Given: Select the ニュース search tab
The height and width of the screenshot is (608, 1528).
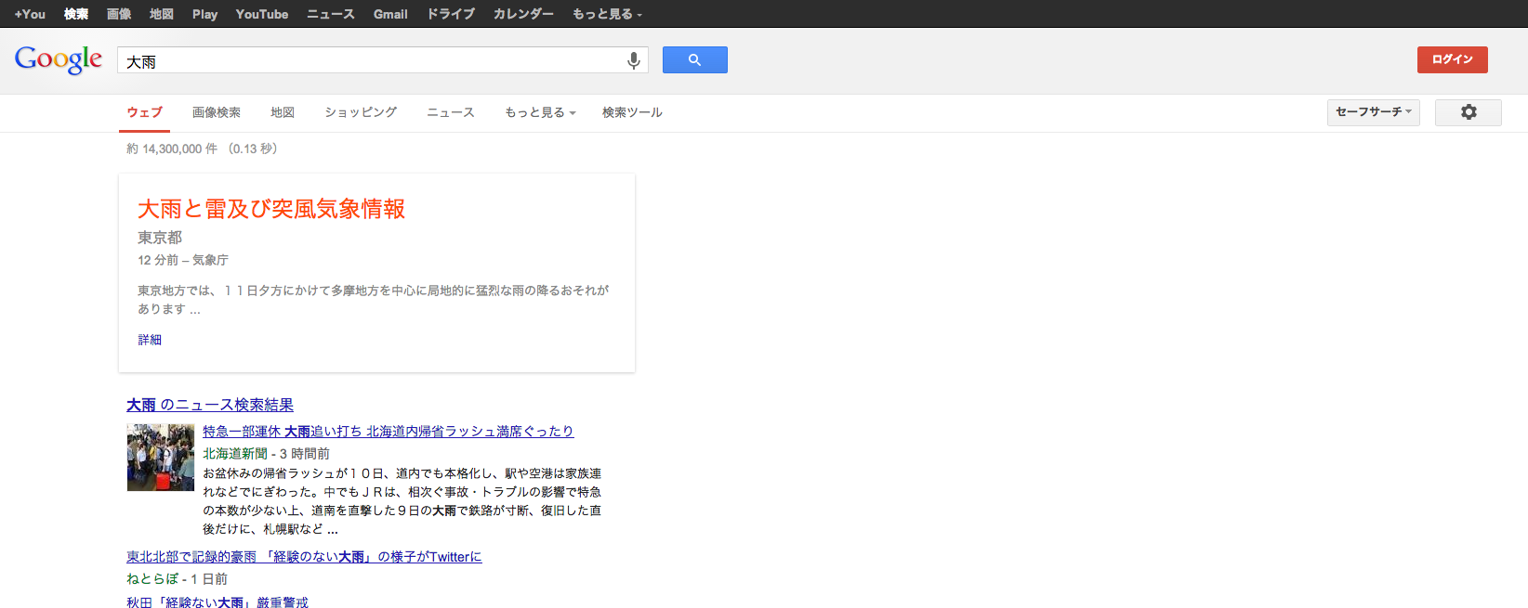Looking at the screenshot, I should point(450,112).
